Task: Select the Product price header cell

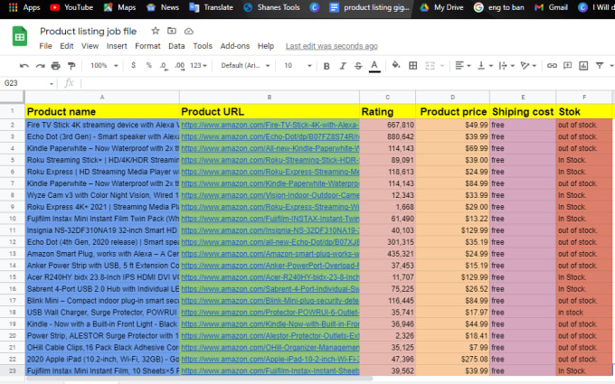Action: [452, 112]
